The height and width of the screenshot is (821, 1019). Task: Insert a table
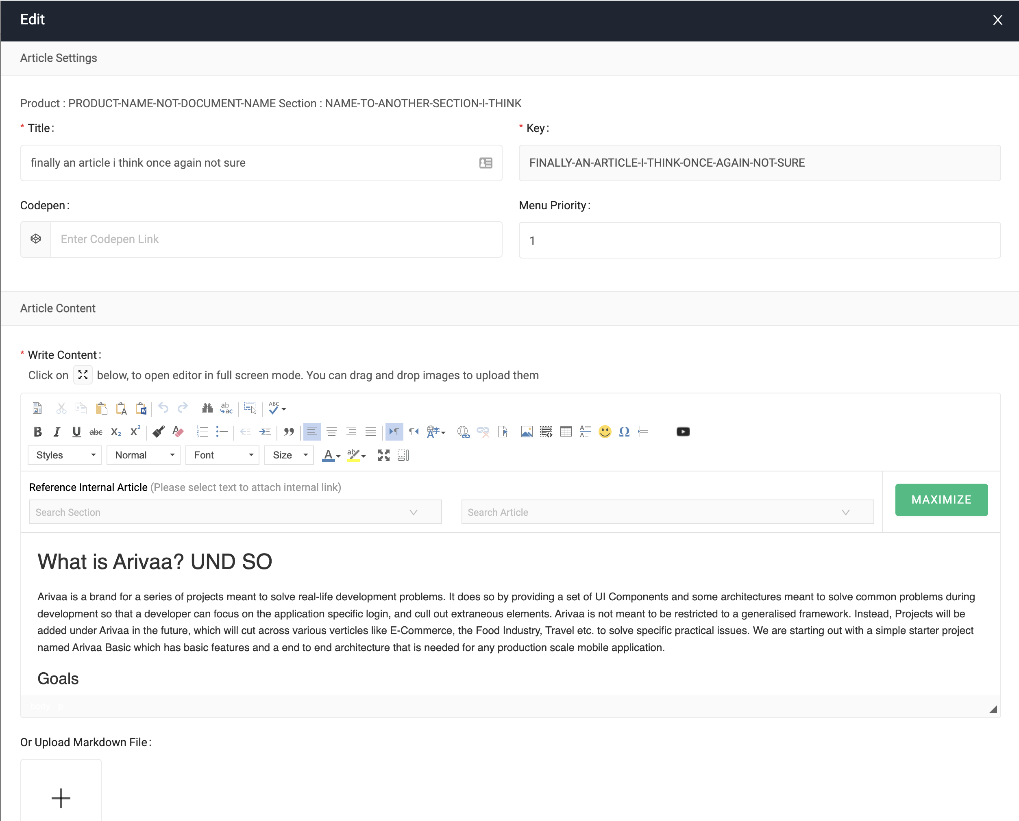[x=566, y=431]
